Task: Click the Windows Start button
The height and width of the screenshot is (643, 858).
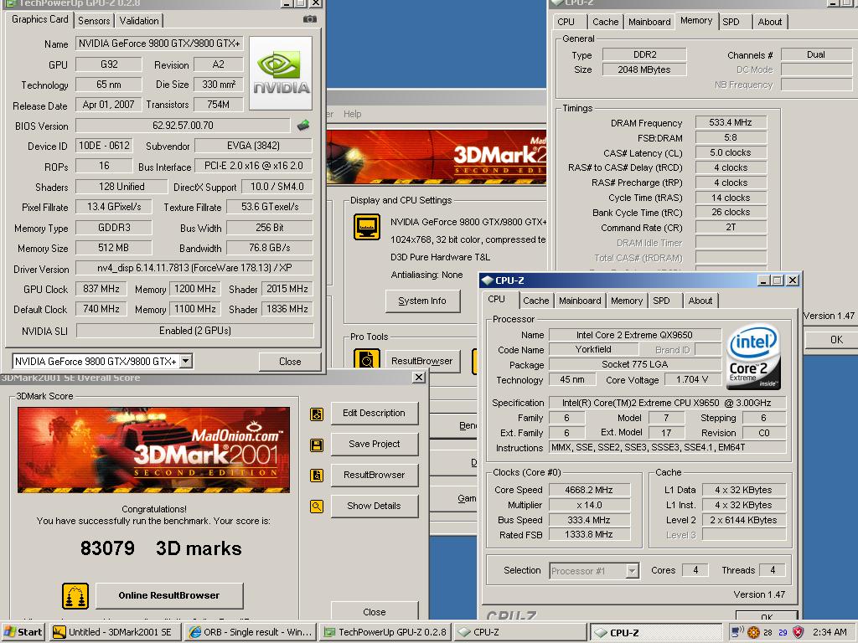Action: click(x=23, y=632)
